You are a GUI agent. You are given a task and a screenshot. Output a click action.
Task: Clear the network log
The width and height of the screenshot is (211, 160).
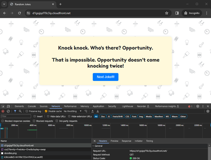(x=8, y=111)
